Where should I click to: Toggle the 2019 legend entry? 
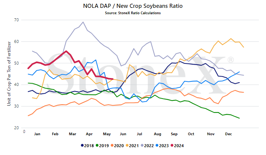pos(102,146)
